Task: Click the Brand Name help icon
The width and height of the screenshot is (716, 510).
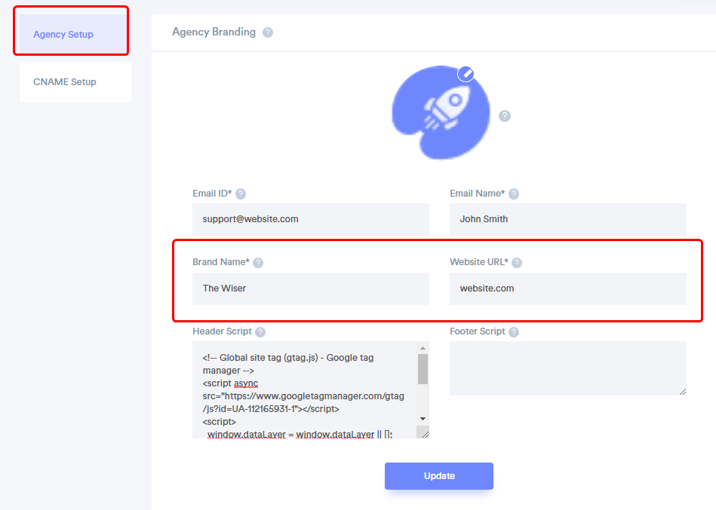Action: (x=258, y=262)
